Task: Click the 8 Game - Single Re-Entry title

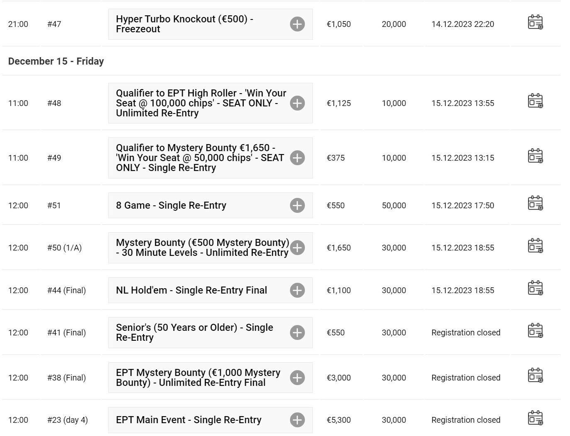Action: [x=171, y=205]
